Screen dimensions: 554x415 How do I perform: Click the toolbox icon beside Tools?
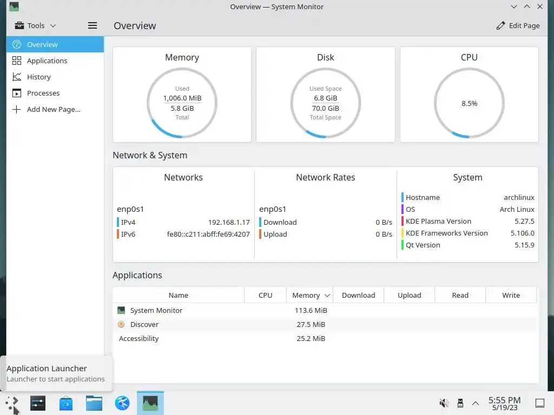click(x=19, y=25)
